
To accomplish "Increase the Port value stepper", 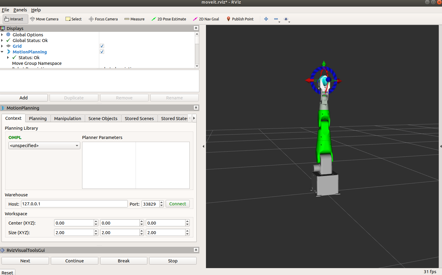I will coord(161,202).
